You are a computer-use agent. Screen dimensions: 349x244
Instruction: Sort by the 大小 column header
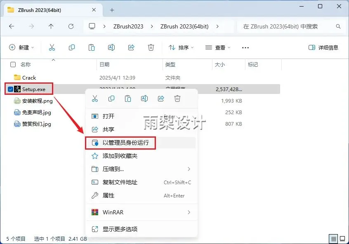point(220,64)
